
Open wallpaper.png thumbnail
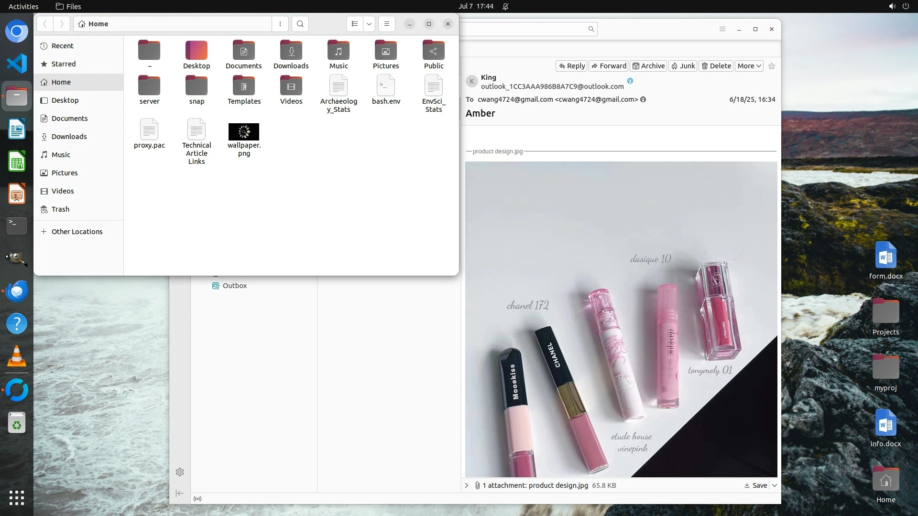tap(244, 132)
